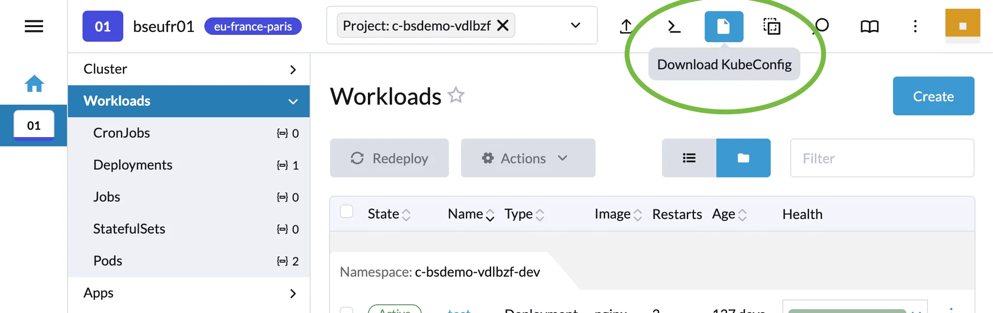This screenshot has width=993, height=313.
Task: Click the Import YAML icon
Action: click(x=626, y=26)
